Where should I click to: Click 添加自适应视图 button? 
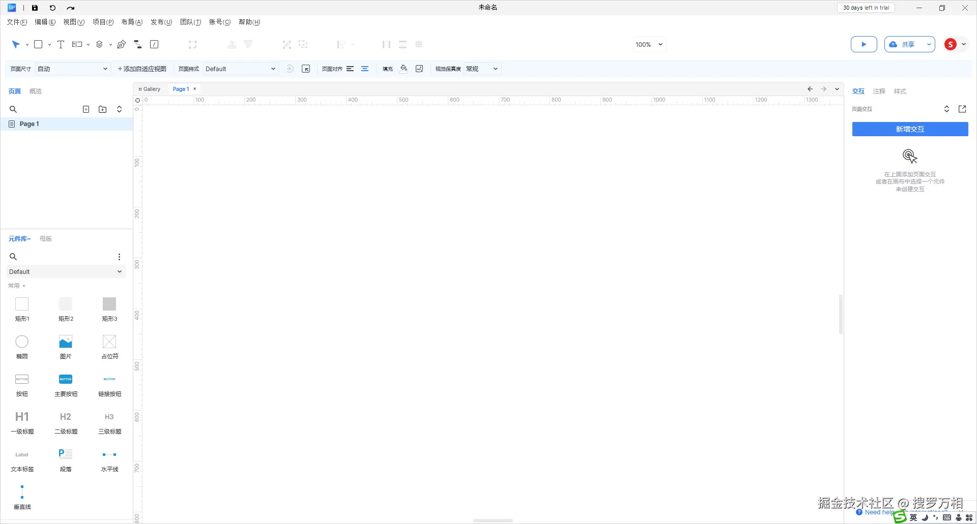tap(142, 69)
